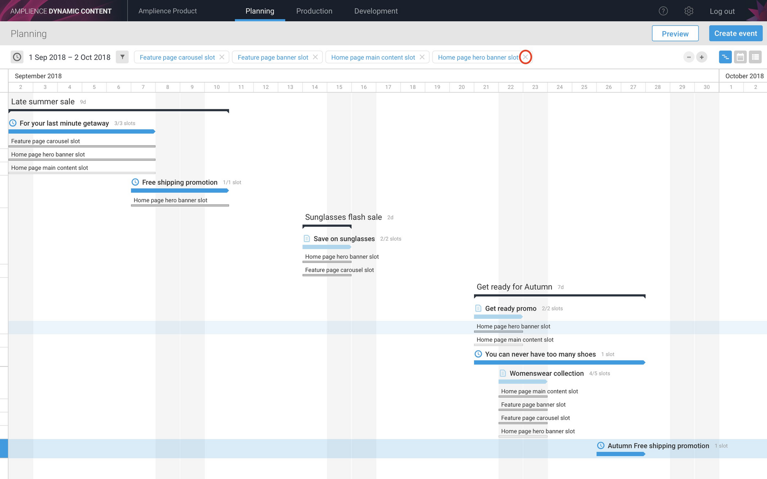Screen dimensions: 767x479
Task: Zoom in the timeline with the plus icon
Action: pyautogui.click(x=702, y=57)
